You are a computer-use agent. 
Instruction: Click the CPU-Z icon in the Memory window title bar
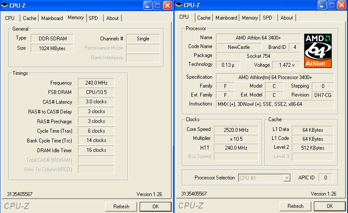click(5, 5)
